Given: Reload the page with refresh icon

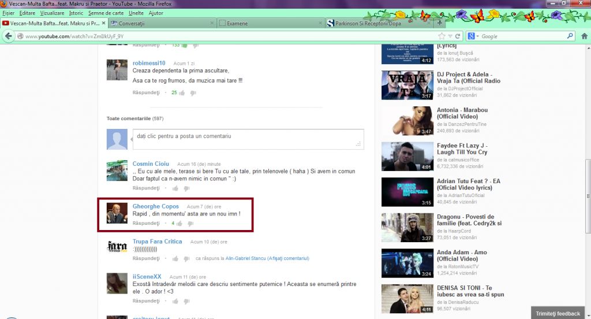Looking at the screenshot, I should 458,36.
